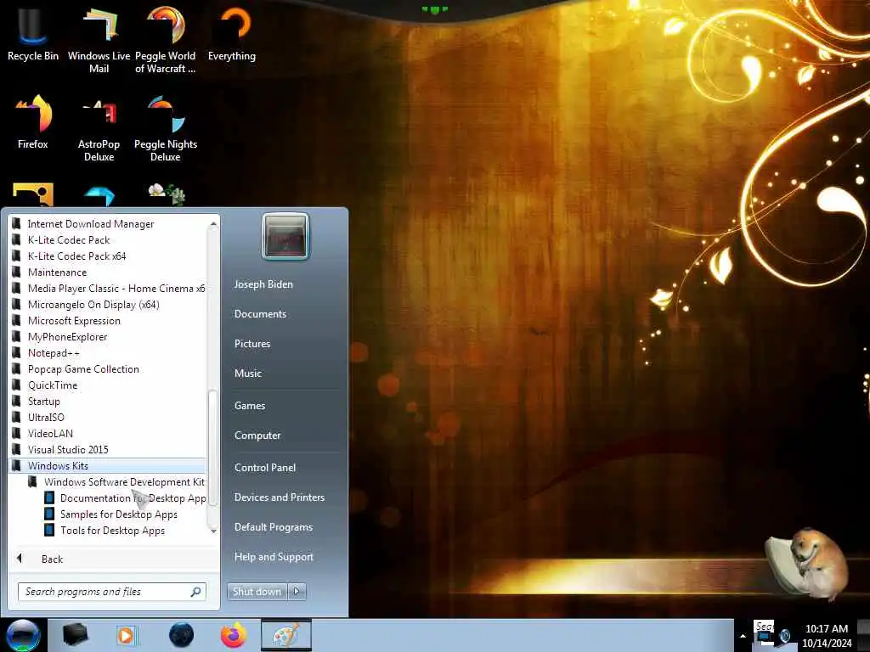Screen dimensions: 870x652
Task: Click the Internet Download Manager folder icon
Action: [x=17, y=223]
